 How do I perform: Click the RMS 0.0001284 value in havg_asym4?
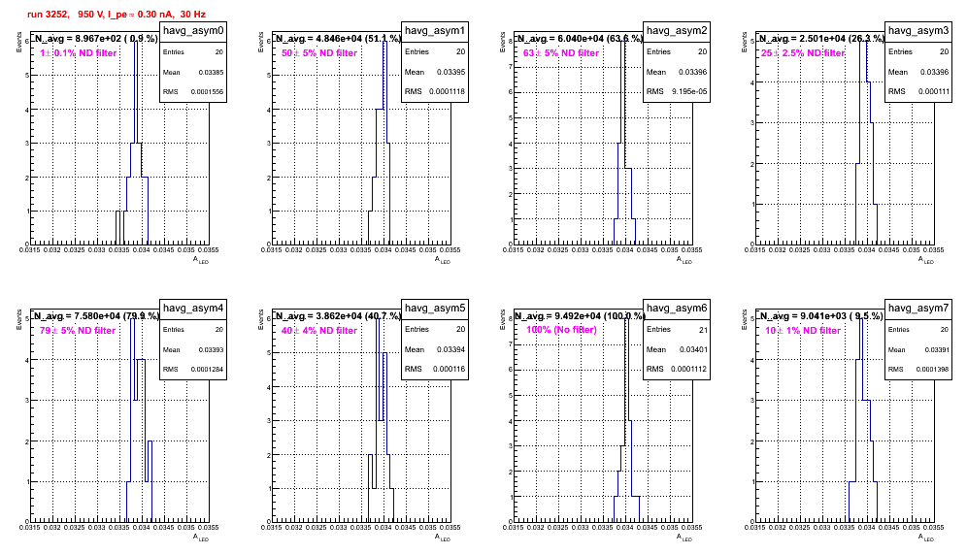tap(208, 370)
